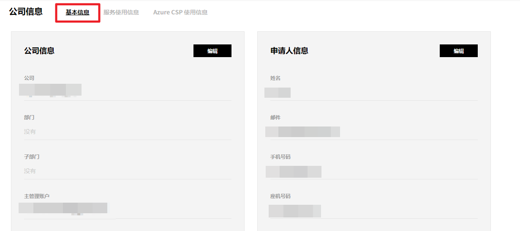
Task: Click the 座机号码 field label
Action: click(280, 196)
